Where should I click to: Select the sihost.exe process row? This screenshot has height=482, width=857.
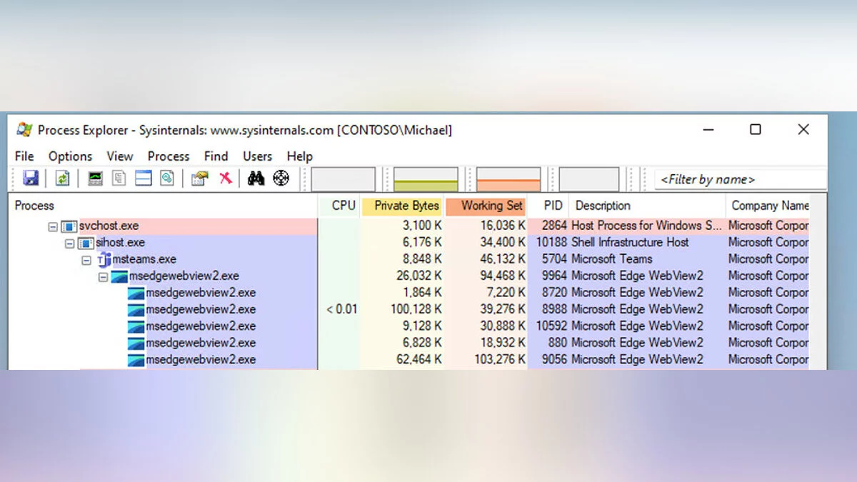pyautogui.click(x=409, y=243)
